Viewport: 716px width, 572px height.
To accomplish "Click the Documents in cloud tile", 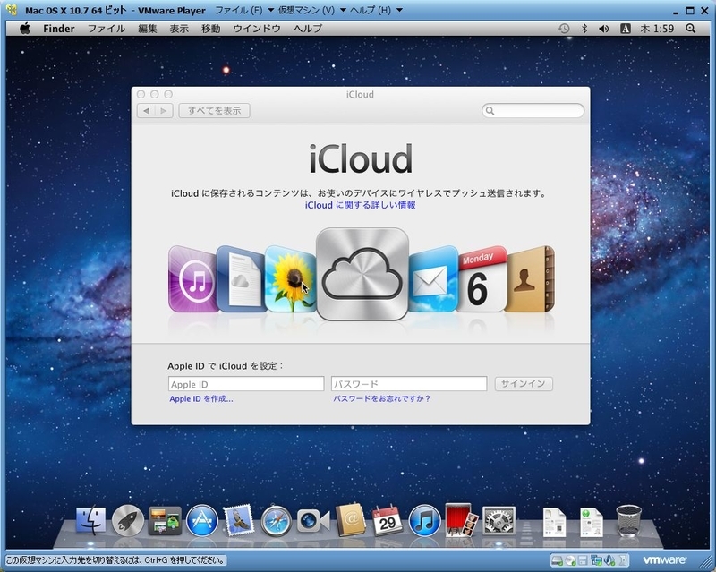I will pos(242,279).
